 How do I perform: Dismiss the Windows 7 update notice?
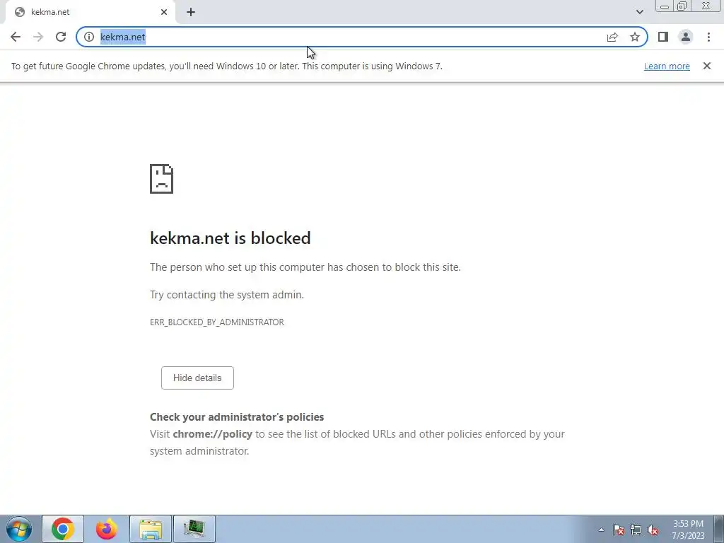pyautogui.click(x=706, y=66)
